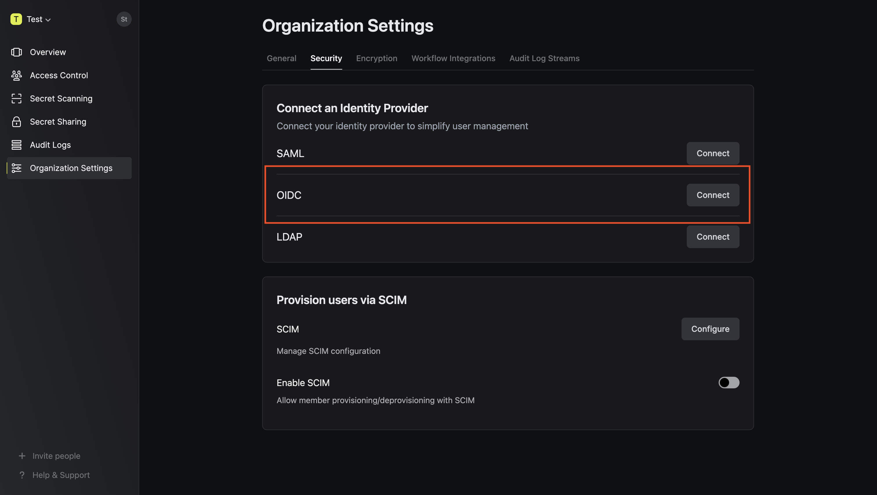Toggle the Enable SCIM switch
Image resolution: width=877 pixels, height=495 pixels.
click(729, 382)
